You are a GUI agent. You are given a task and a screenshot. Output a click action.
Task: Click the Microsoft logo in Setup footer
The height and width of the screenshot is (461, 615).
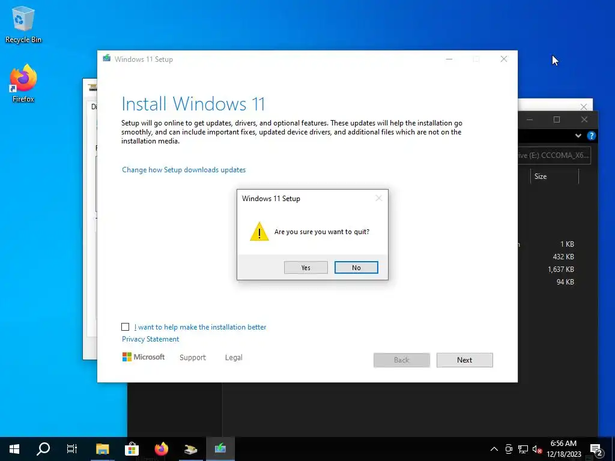(x=144, y=357)
